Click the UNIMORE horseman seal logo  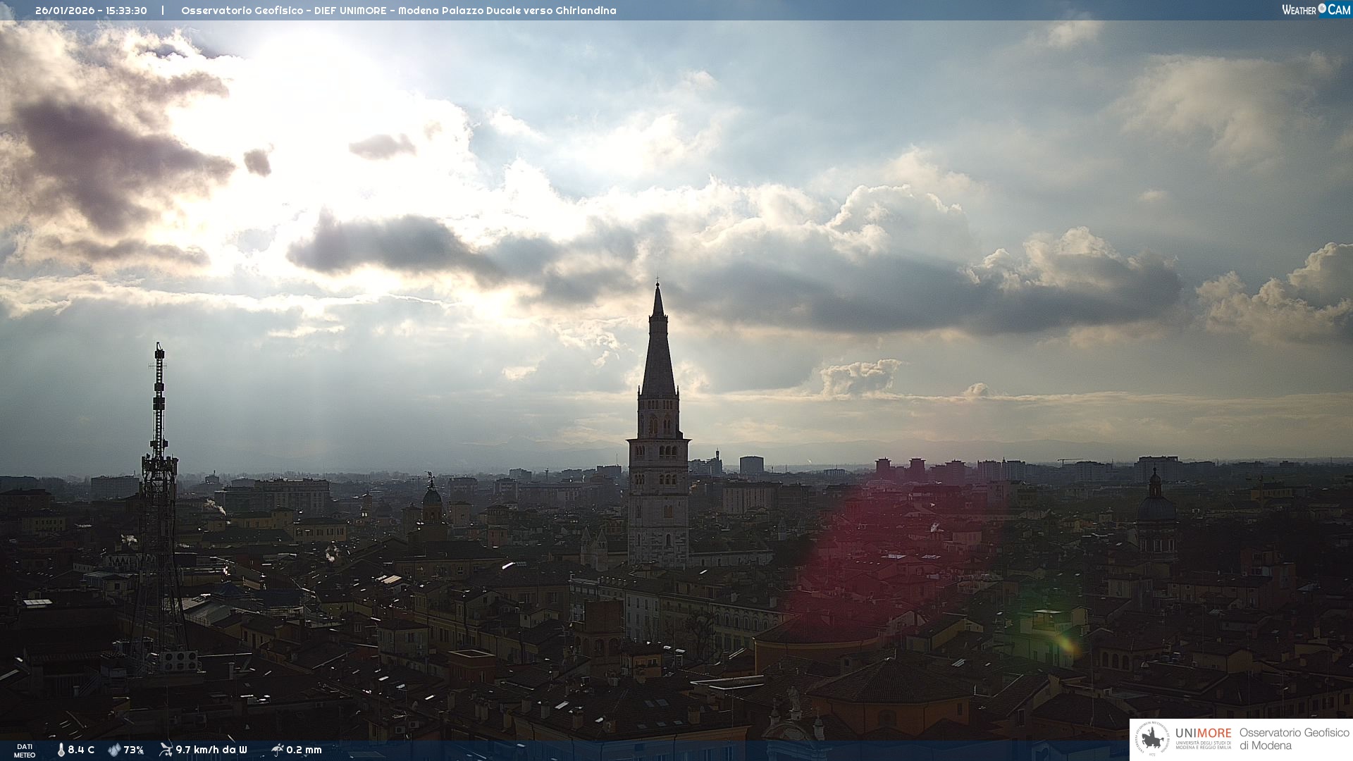tap(1152, 739)
